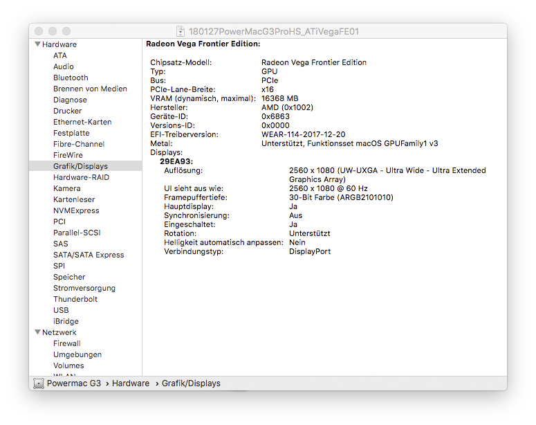
Task: Open Hardware-RAID entry
Action: coord(82,177)
